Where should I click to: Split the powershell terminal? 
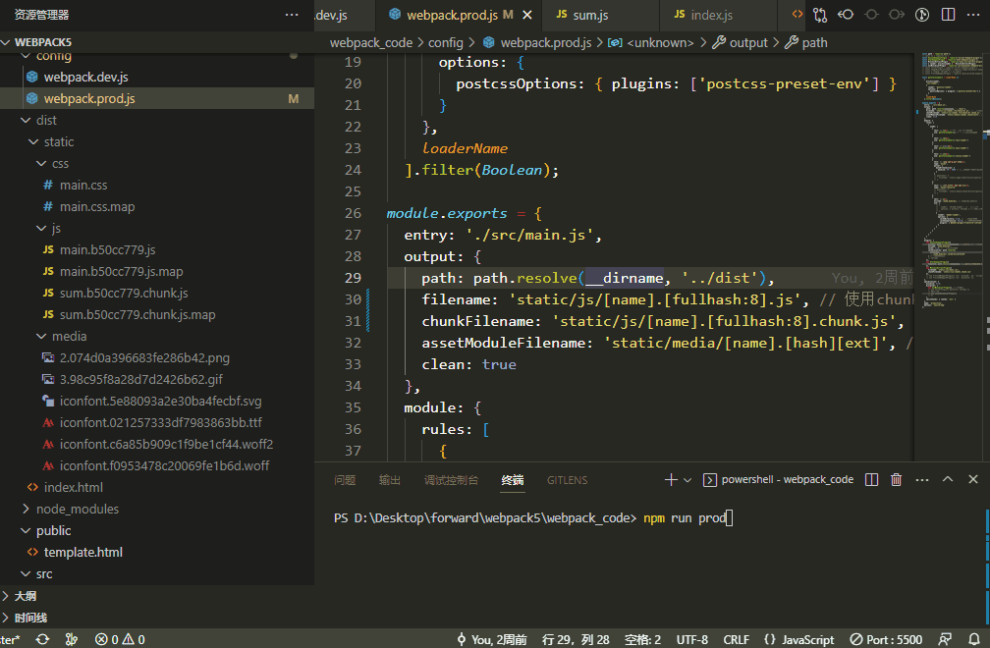coord(872,480)
